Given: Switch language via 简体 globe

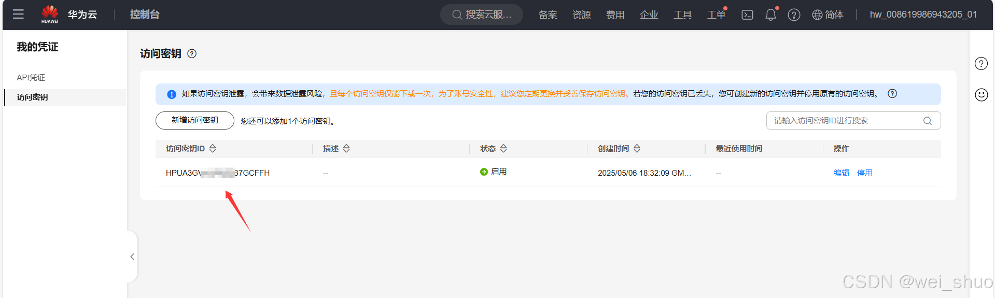Looking at the screenshot, I should tap(828, 15).
